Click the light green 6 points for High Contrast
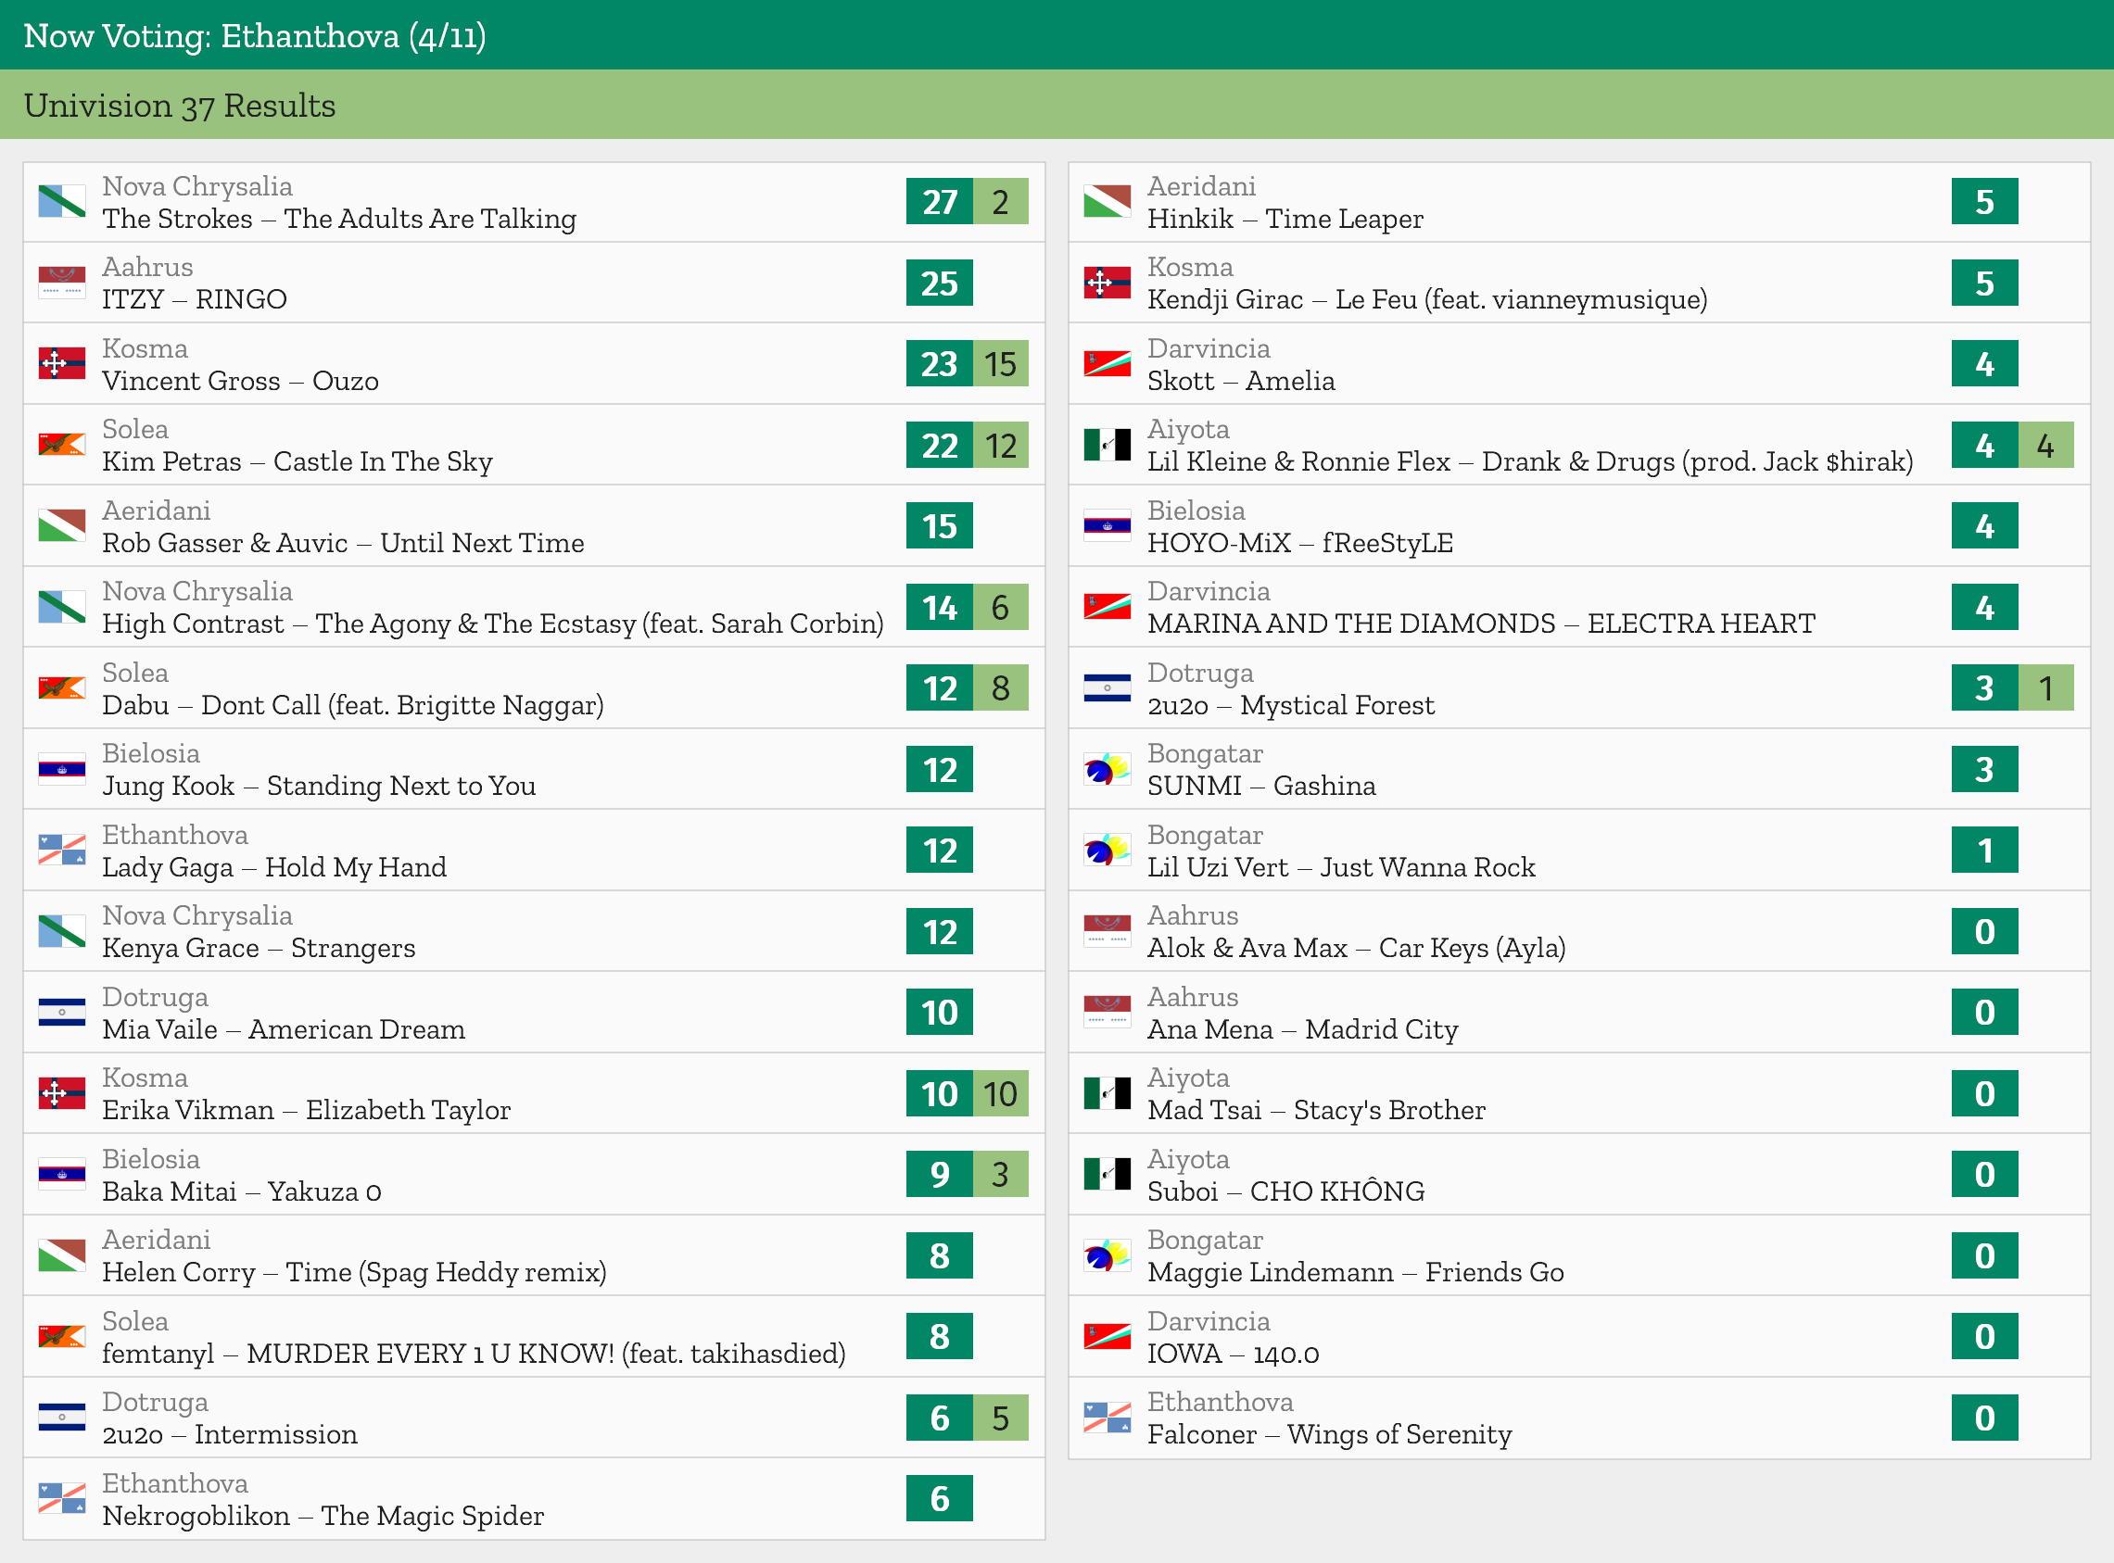2114x1563 pixels. [1000, 608]
